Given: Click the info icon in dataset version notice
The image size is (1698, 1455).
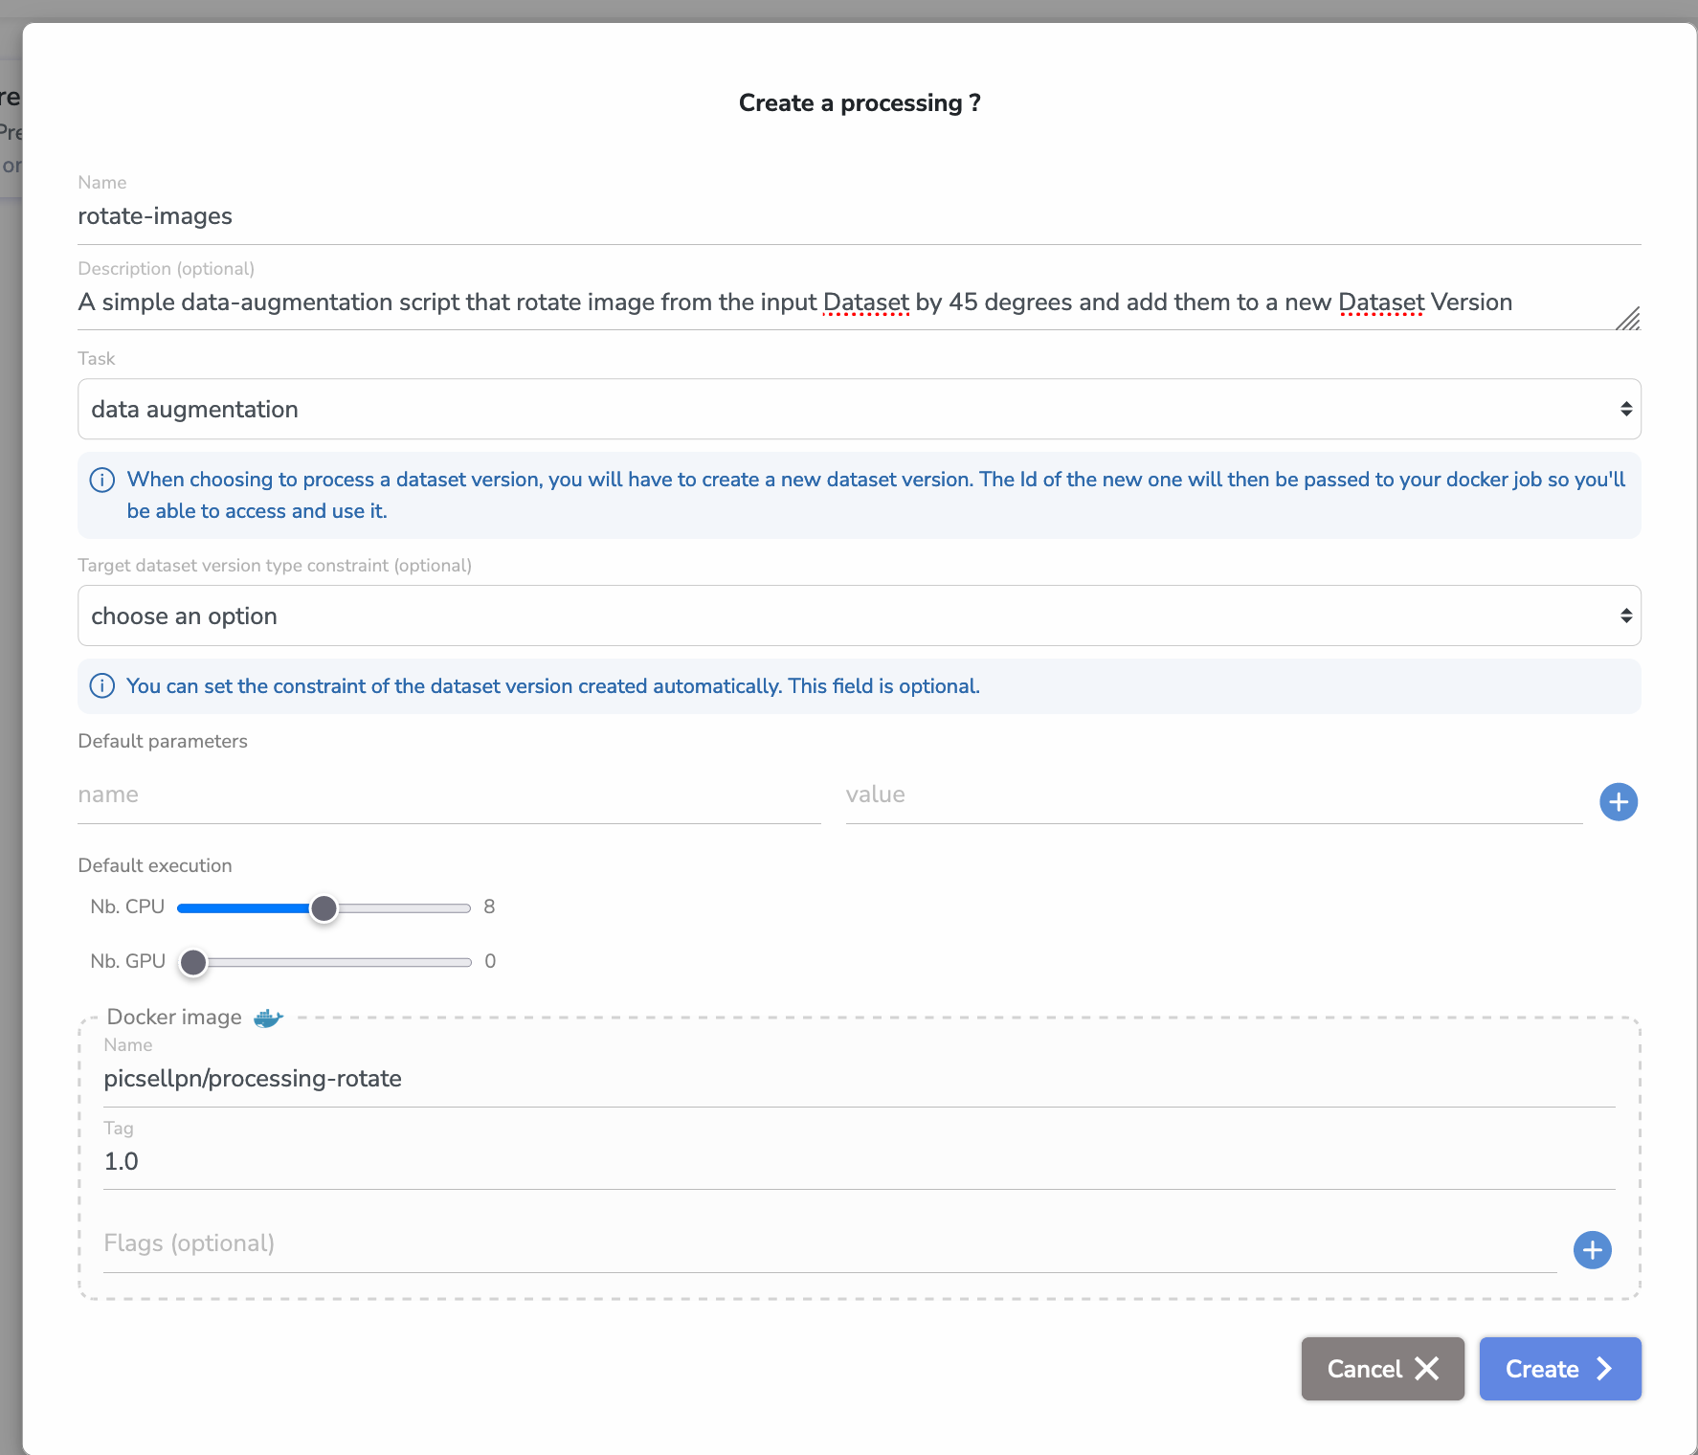Looking at the screenshot, I should (x=101, y=480).
